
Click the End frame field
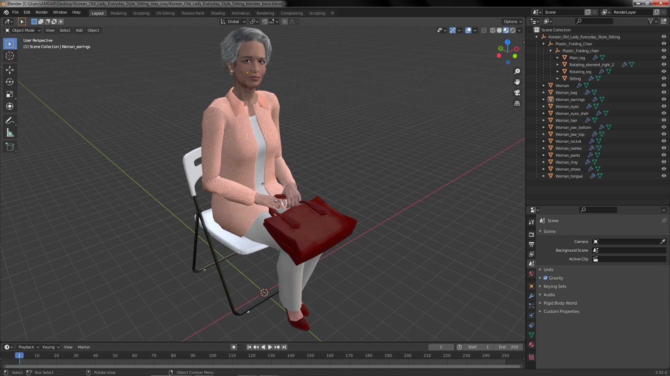click(x=508, y=347)
